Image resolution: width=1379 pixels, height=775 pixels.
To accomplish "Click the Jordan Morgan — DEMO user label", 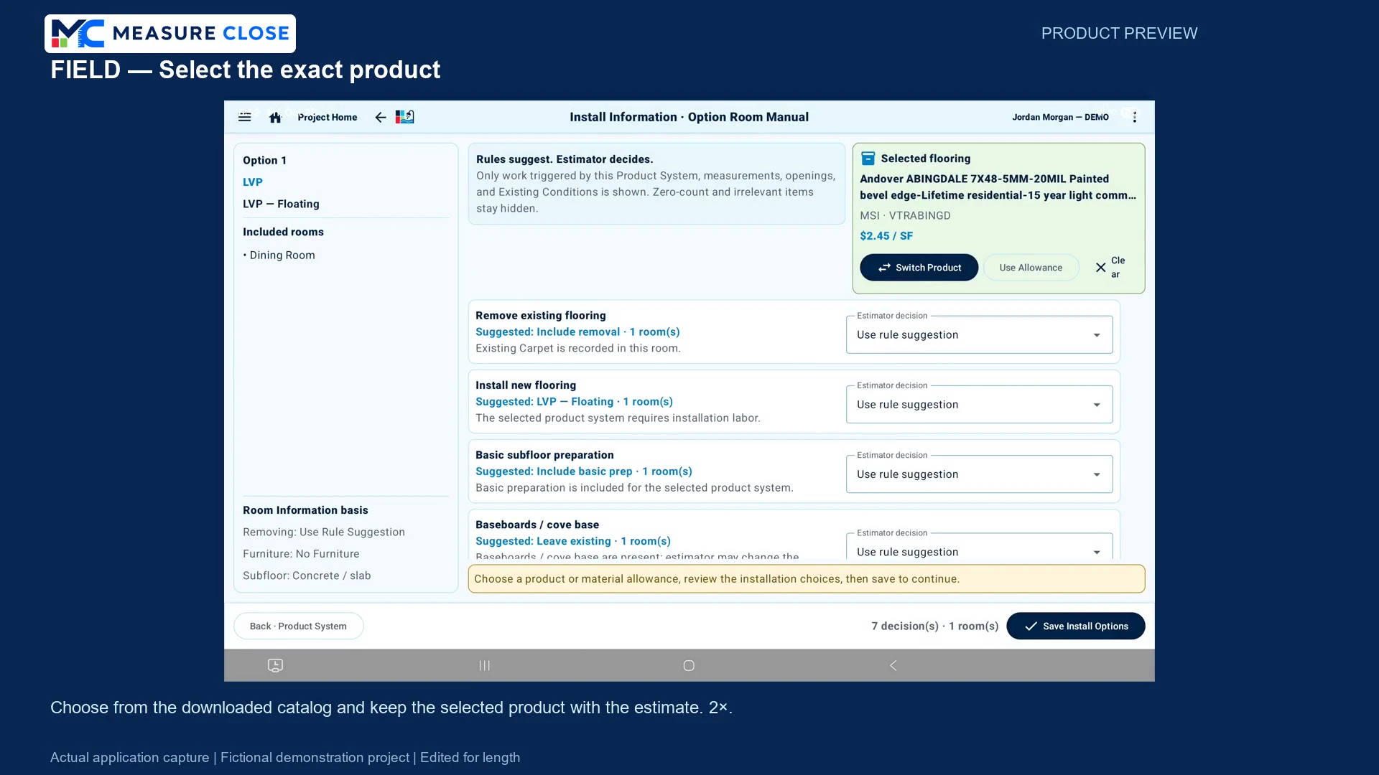I will click(1060, 117).
